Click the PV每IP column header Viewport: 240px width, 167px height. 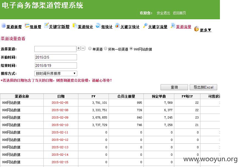point(187,96)
